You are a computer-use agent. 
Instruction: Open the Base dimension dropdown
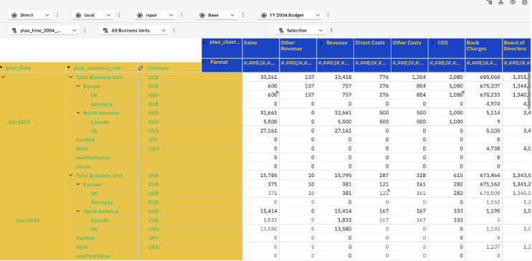pos(217,15)
